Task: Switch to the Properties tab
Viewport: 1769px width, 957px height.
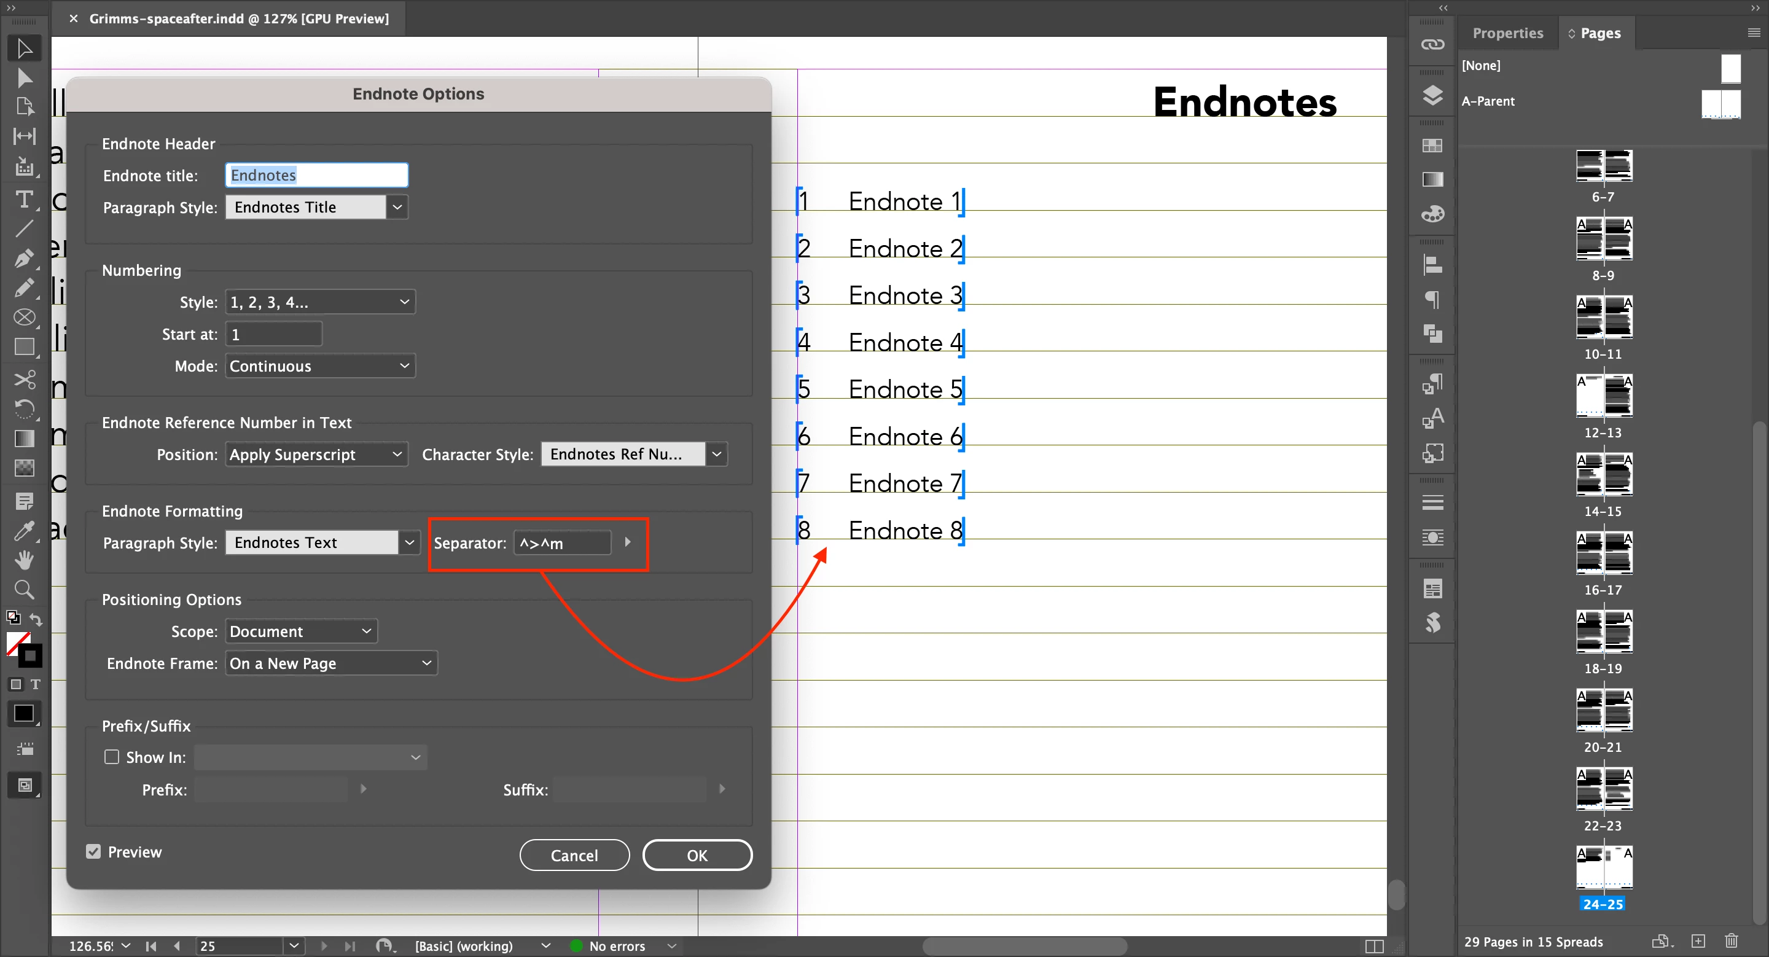Action: pyautogui.click(x=1507, y=33)
